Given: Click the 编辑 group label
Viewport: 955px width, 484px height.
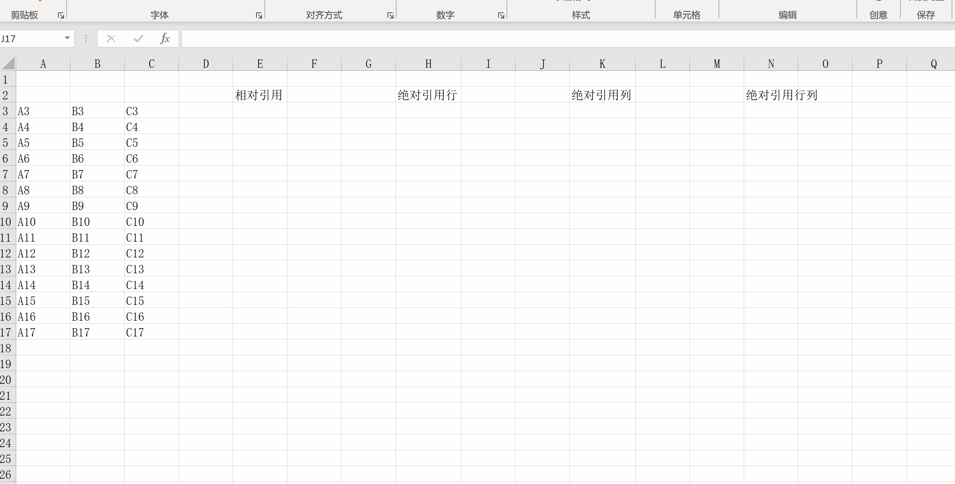Looking at the screenshot, I should pyautogui.click(x=788, y=15).
